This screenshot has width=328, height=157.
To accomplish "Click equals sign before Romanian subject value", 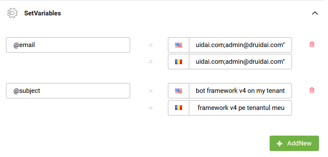I will click(151, 108).
